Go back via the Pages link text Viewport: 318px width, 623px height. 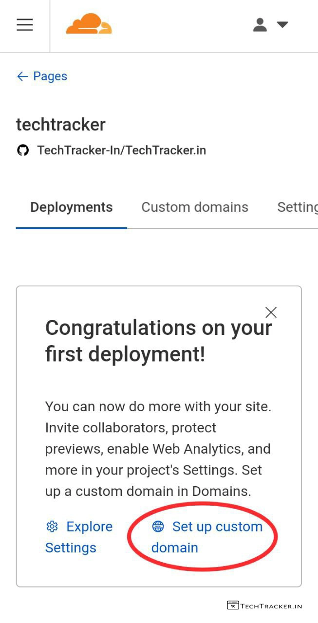coord(50,76)
